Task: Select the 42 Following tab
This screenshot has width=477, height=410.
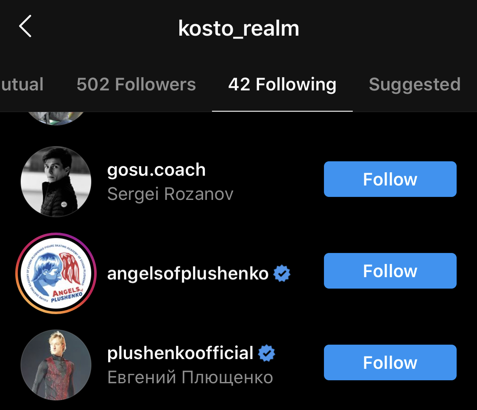Action: [282, 84]
